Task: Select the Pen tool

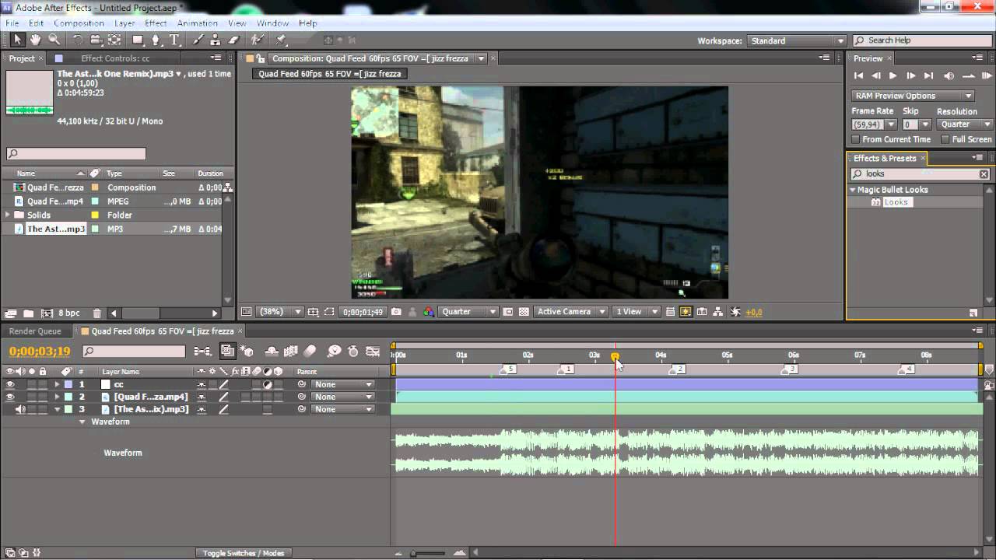Action: (156, 40)
